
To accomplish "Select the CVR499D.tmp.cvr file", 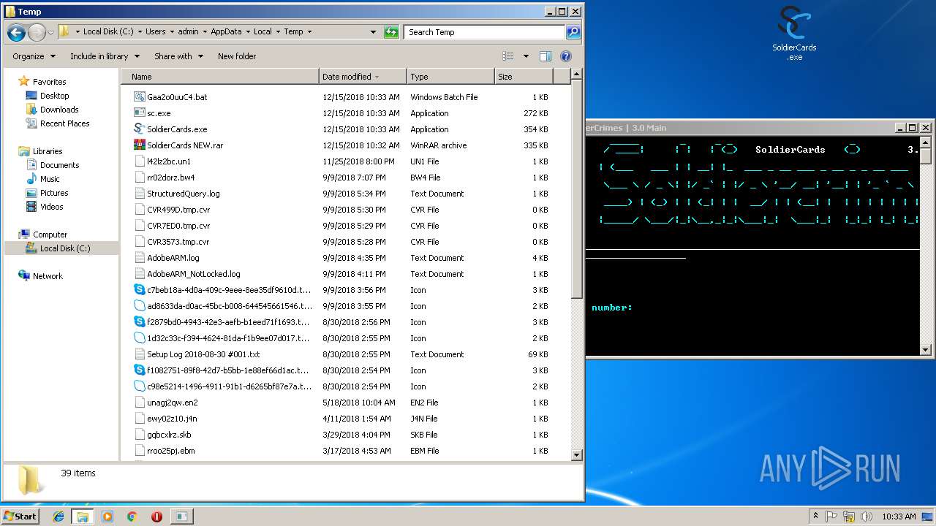I will (178, 210).
